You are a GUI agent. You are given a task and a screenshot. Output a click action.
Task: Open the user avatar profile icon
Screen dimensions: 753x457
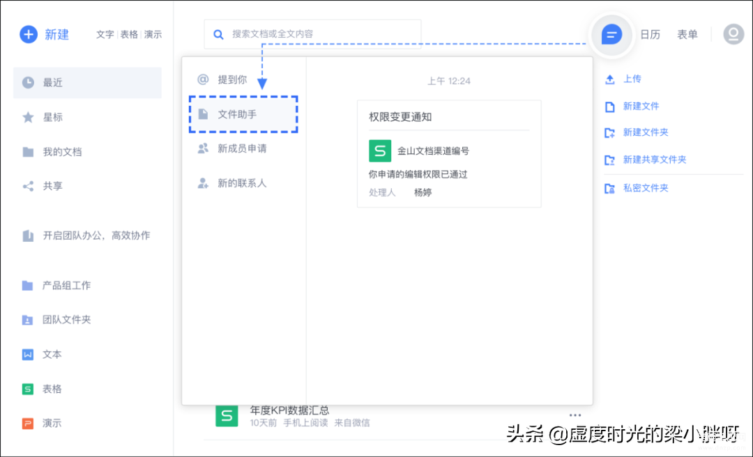click(x=733, y=35)
